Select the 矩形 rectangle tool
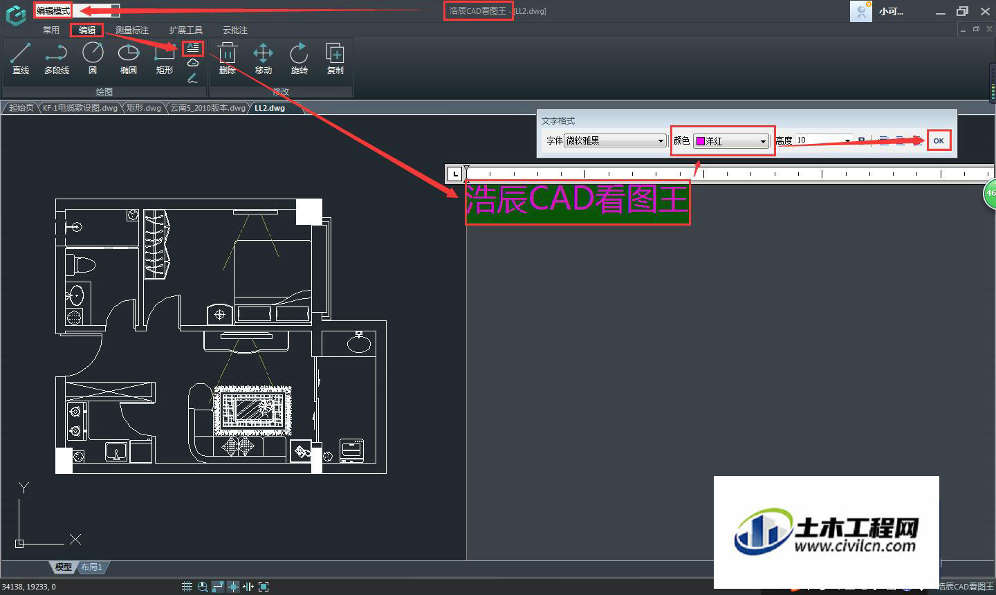Screen dimensions: 996x595 click(165, 58)
